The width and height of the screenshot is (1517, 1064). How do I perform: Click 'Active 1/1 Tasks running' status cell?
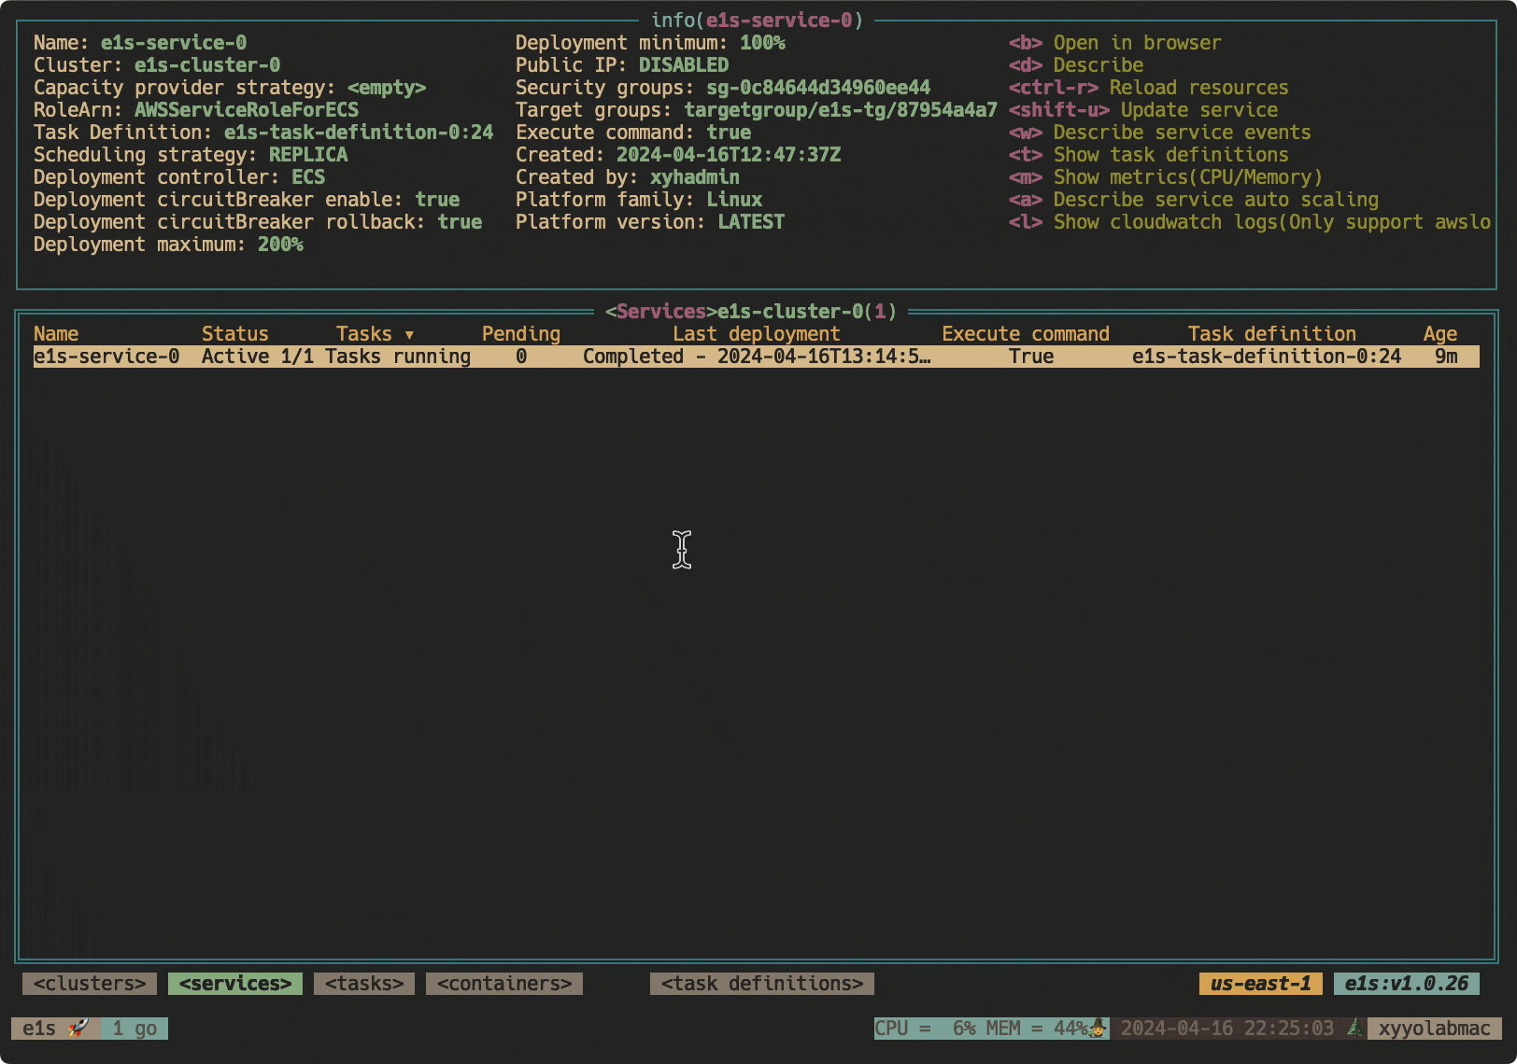coord(336,357)
